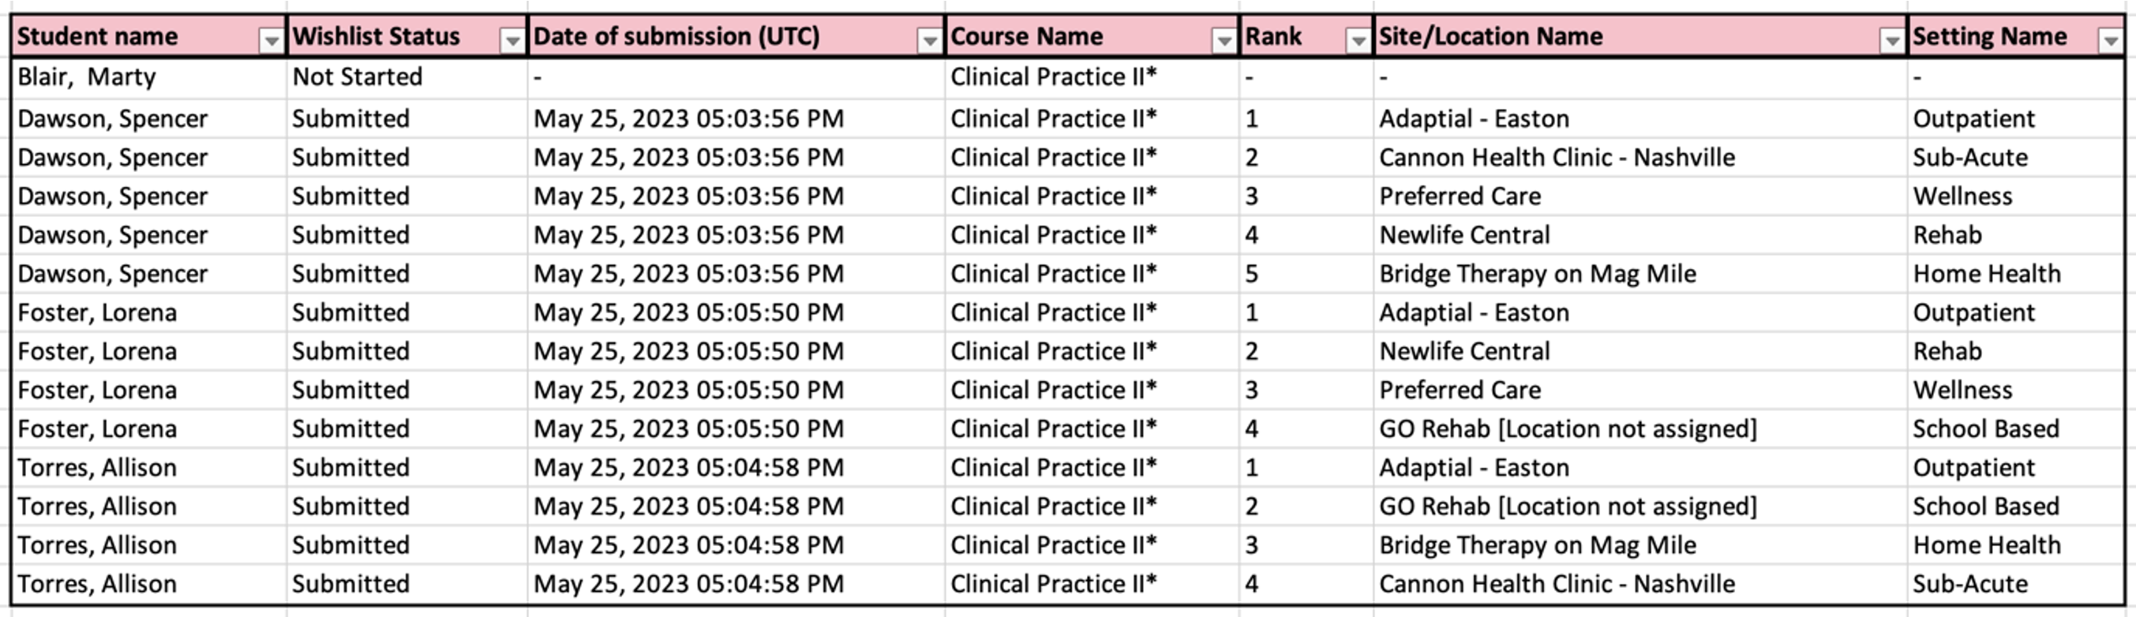Viewport: 2136px width, 617px height.
Task: Open the Site/Location Name filter dropdown
Action: point(1891,39)
